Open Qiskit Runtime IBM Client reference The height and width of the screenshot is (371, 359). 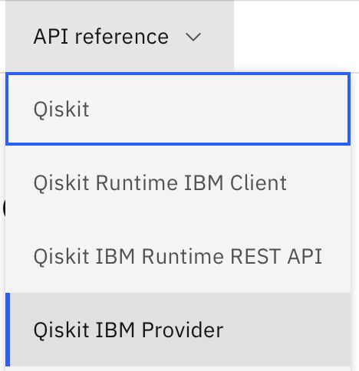coord(178,182)
